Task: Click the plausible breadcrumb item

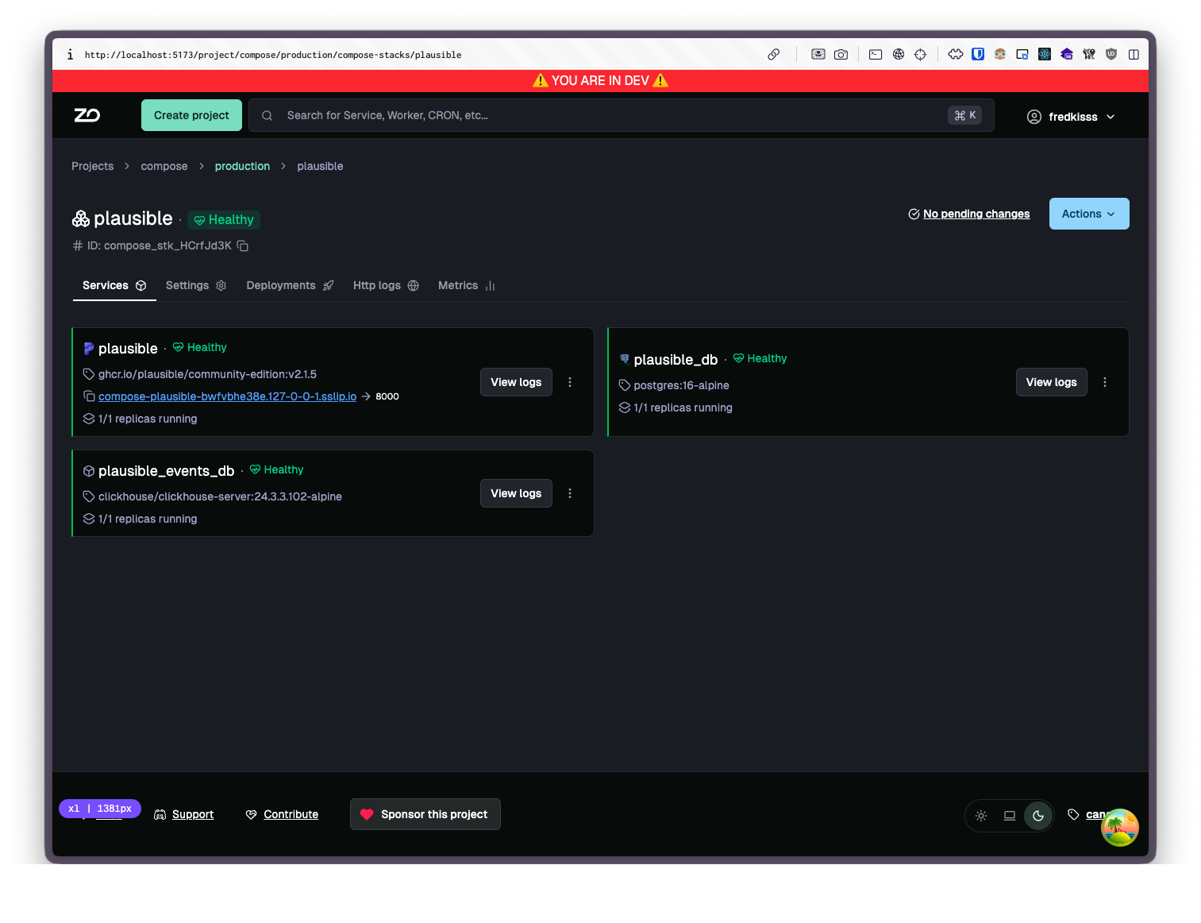Action: click(320, 166)
